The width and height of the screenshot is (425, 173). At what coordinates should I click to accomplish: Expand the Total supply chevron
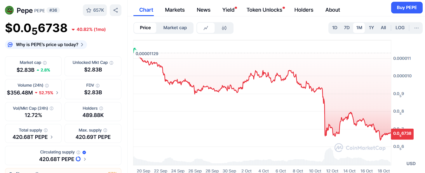pos(52,137)
